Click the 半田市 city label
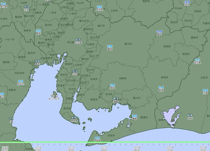The height and width of the screenshot is (151, 210). pyautogui.click(x=72, y=89)
